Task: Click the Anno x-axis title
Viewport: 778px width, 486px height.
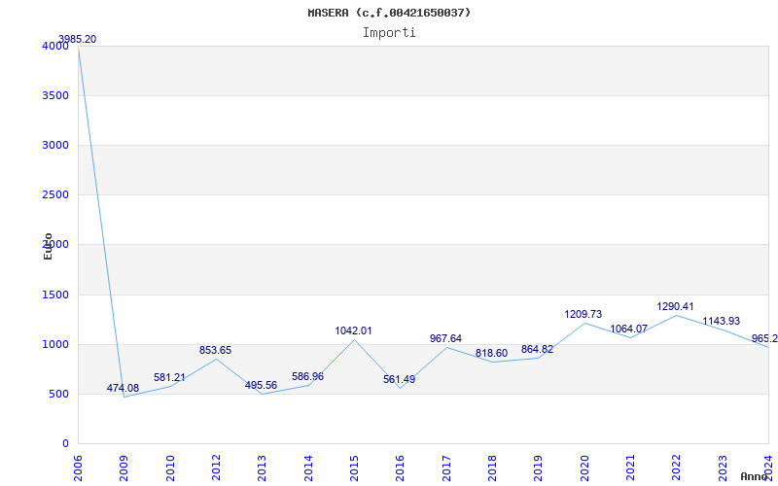Action: tap(755, 476)
